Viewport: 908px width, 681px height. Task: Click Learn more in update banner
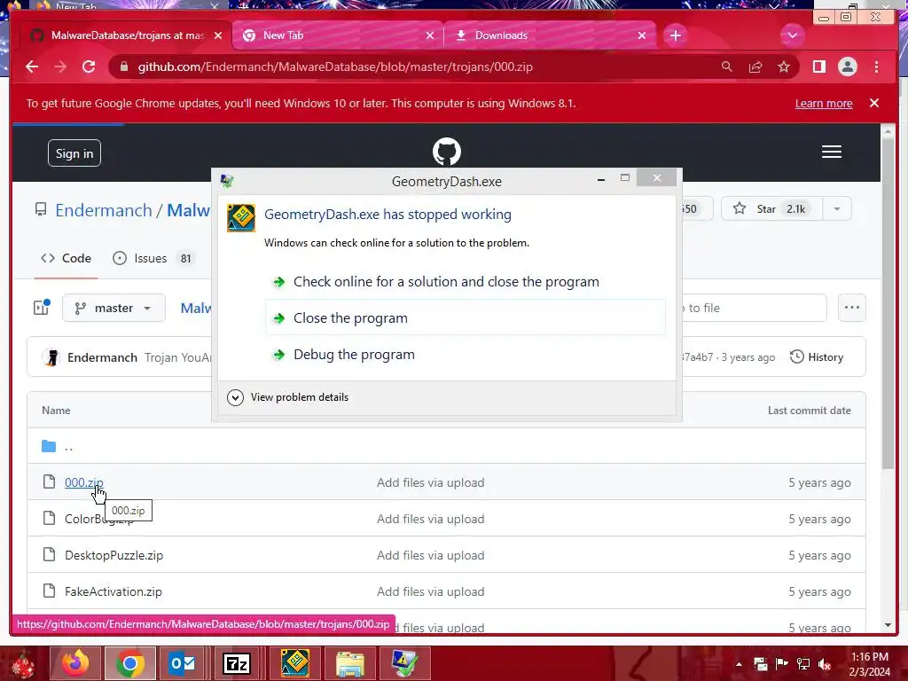coord(824,103)
